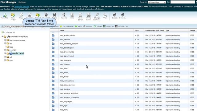The height and width of the screenshot is (111, 197).
Task: Select the mod_komento_activities folder name
Action: tap(69, 93)
